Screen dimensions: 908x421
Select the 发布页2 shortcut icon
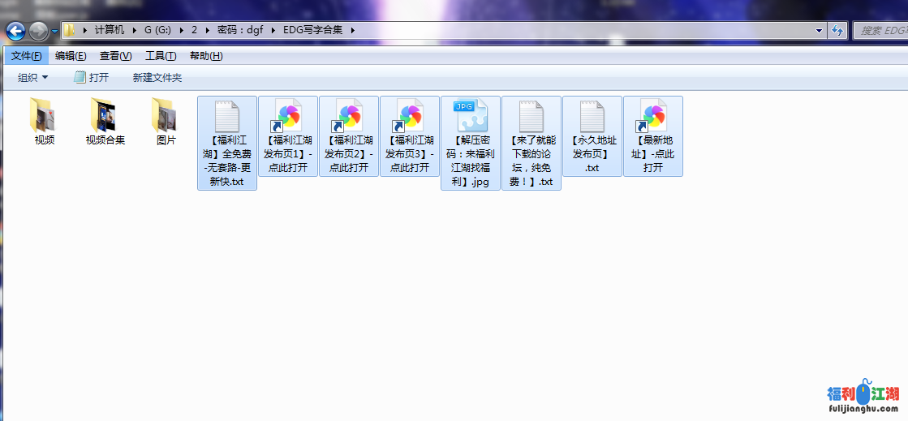(349, 118)
